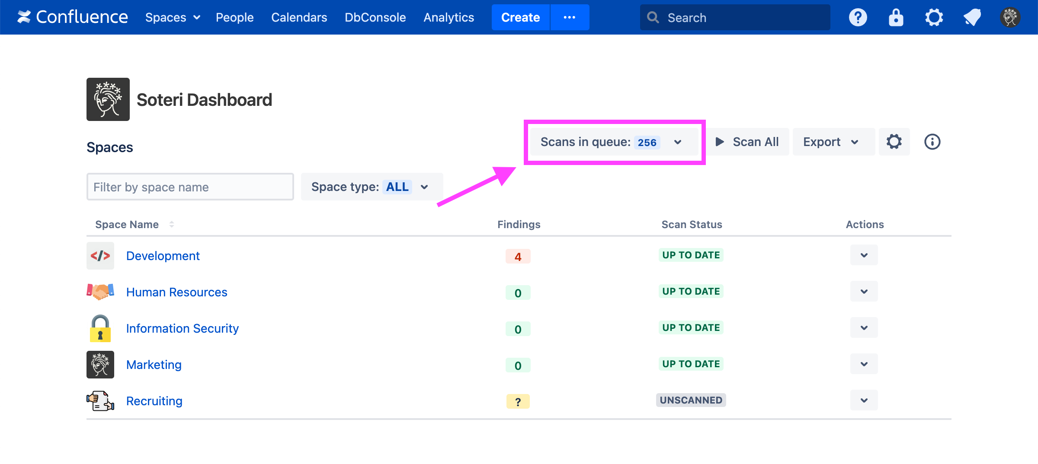1038x464 pixels.
Task: Open the Spaces menu in navigation
Action: point(173,17)
